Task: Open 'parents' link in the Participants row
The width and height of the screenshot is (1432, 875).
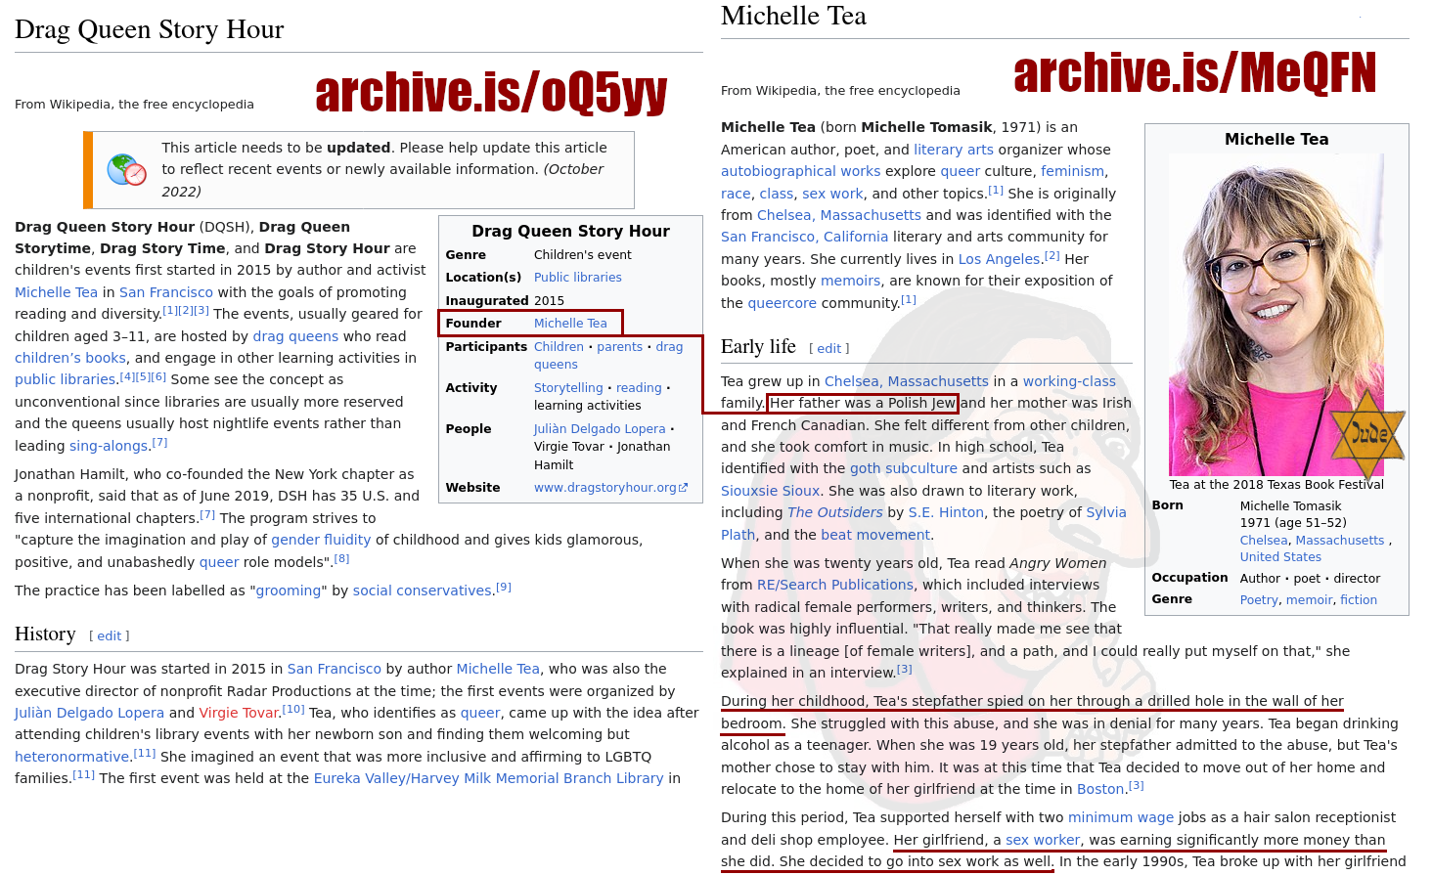Action: [620, 347]
